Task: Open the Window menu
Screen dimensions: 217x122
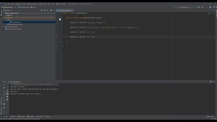Action: tap(58, 4)
